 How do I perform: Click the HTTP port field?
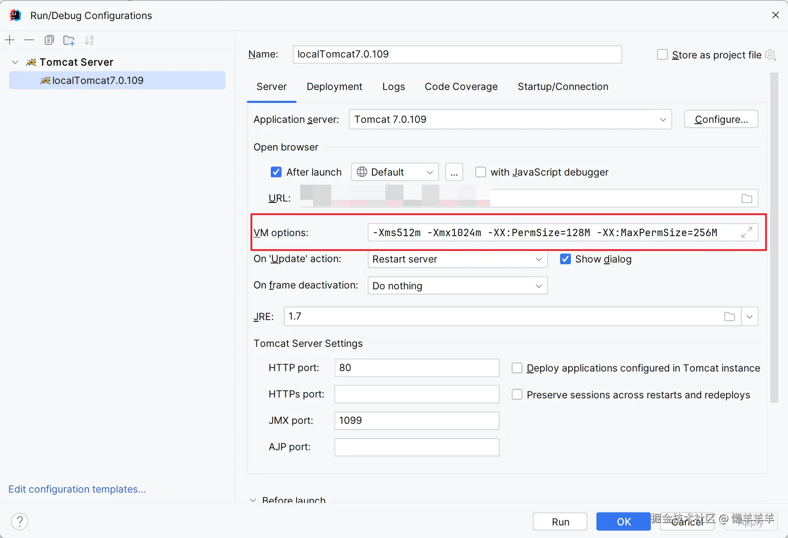point(417,368)
